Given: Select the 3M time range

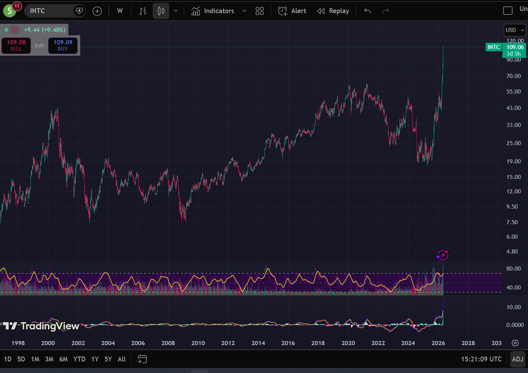Looking at the screenshot, I should pyautogui.click(x=49, y=359).
